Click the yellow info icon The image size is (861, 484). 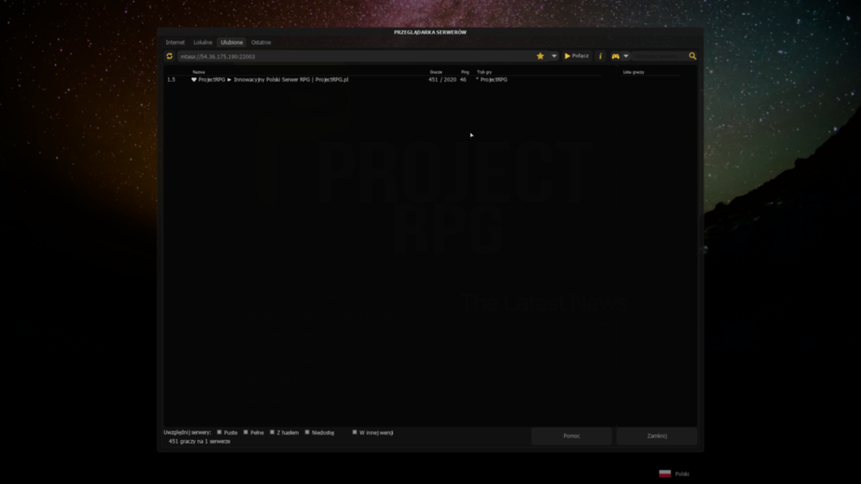click(600, 56)
